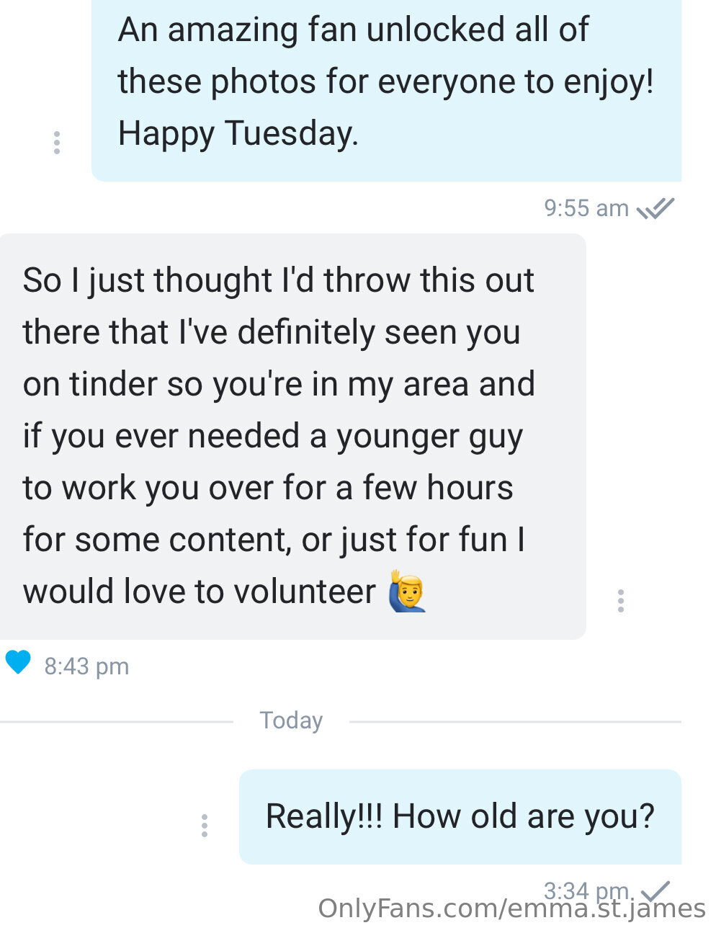The image size is (716, 933).
Task: Open options menu beside Happy Tuesday message
Action: tap(57, 143)
